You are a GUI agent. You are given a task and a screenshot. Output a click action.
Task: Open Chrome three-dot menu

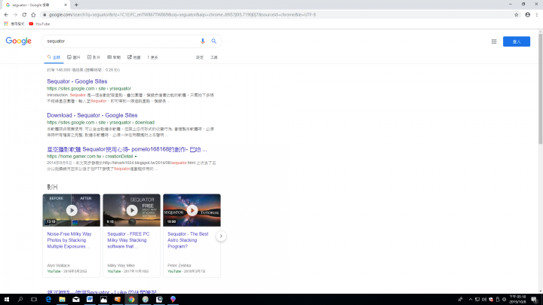point(537,14)
